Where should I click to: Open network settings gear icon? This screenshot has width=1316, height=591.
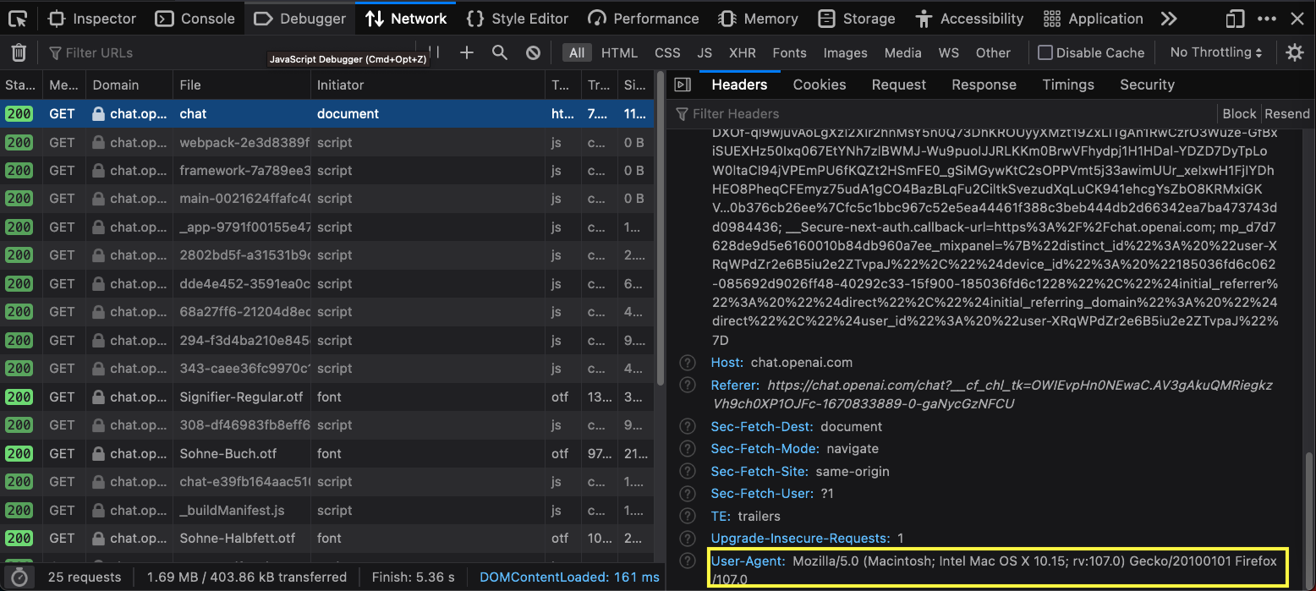point(1295,52)
